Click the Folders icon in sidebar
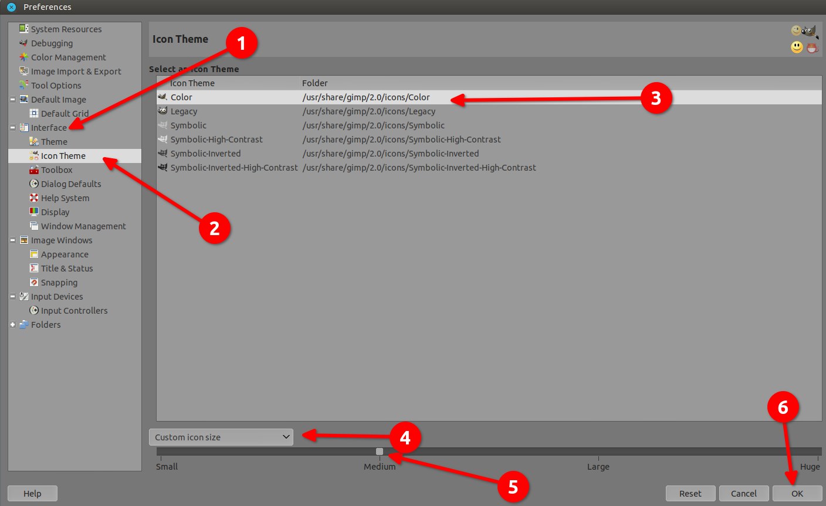Screen dimensions: 826x506 pos(24,324)
